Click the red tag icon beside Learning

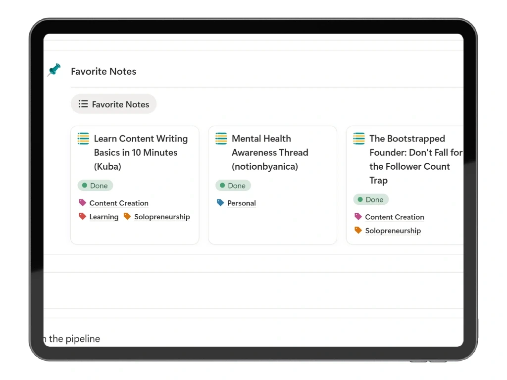82,217
